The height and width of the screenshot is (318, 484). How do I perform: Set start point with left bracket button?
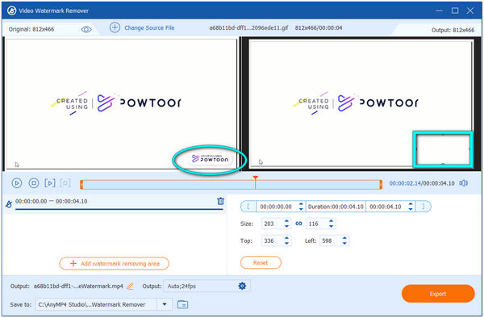(248, 207)
